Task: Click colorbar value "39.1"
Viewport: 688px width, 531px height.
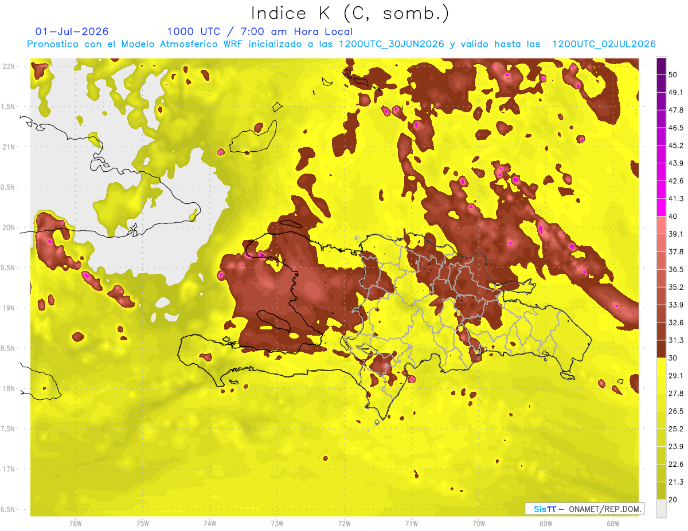Action: pos(675,234)
